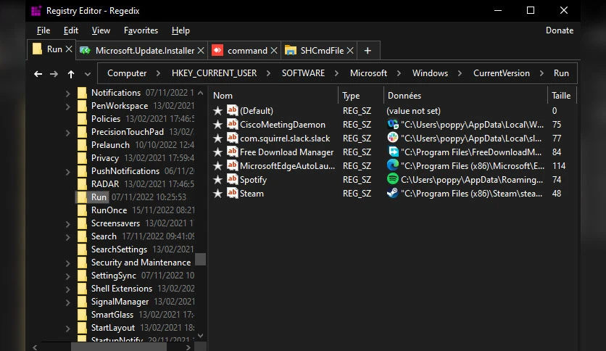Viewport: 606px width, 351px height.
Task: Close the Microsoft.Update.Installer tab
Action: coord(201,51)
